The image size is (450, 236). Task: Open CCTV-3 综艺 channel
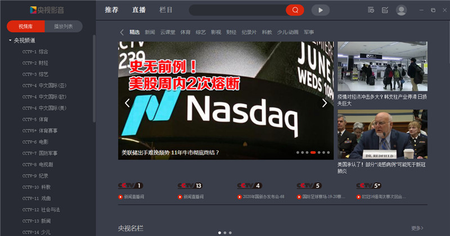coord(35,74)
